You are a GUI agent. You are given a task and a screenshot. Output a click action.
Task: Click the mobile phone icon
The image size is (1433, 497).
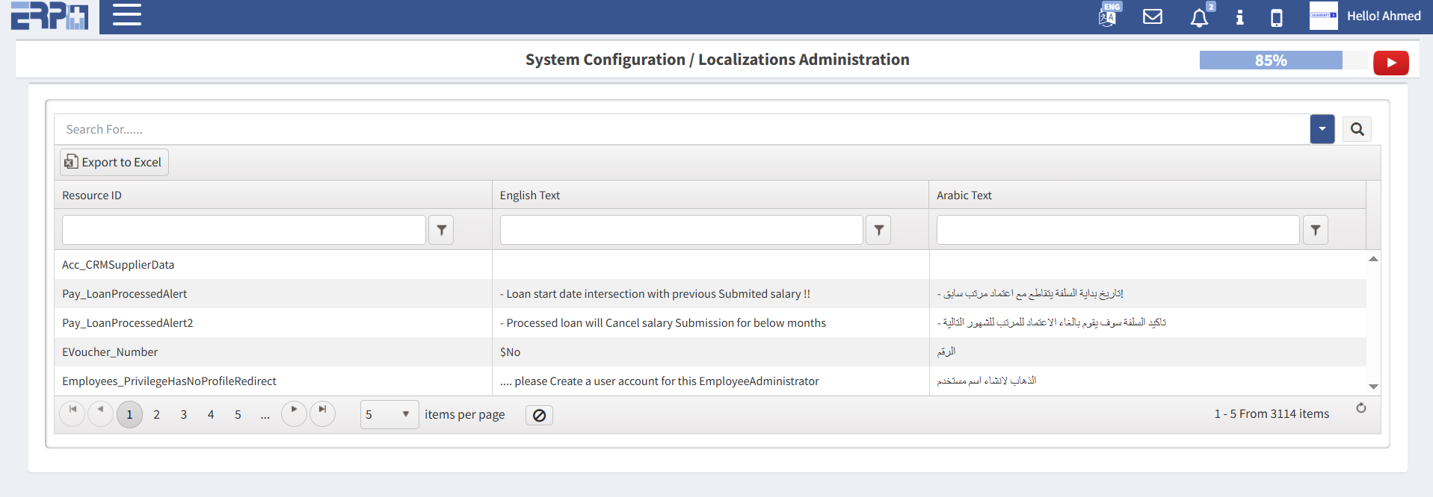click(1276, 17)
